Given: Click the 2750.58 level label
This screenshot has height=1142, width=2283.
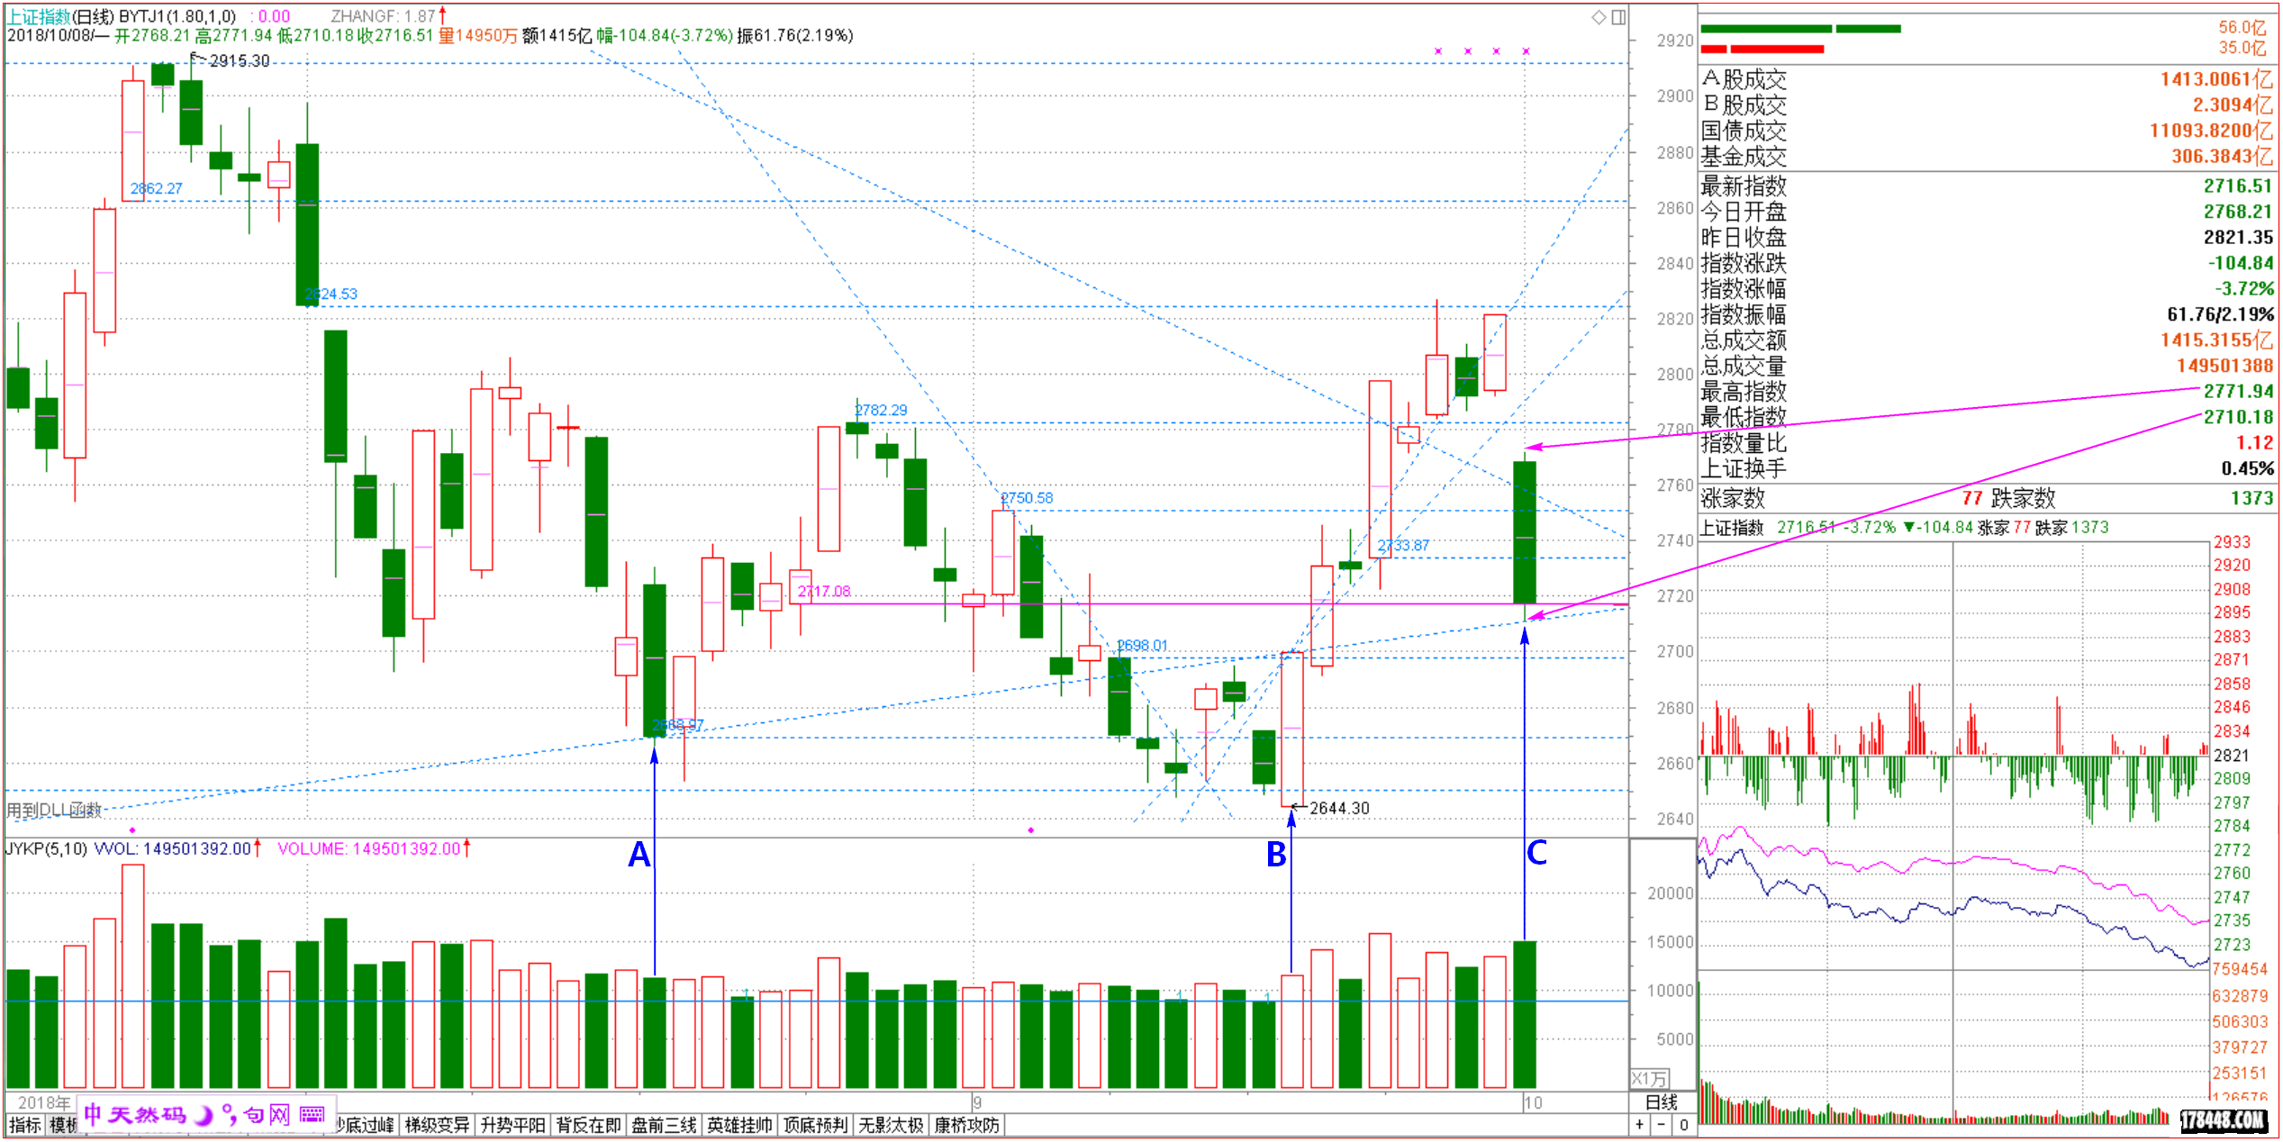Looking at the screenshot, I should point(1027,498).
